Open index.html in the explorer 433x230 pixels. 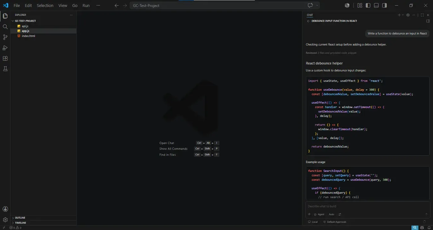click(43, 36)
